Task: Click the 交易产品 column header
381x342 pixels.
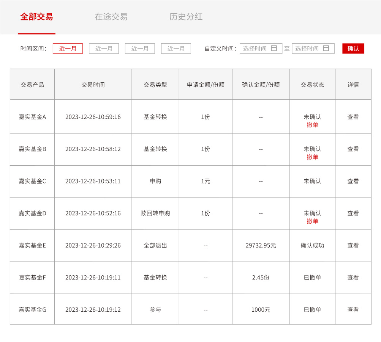Action: 32,85
